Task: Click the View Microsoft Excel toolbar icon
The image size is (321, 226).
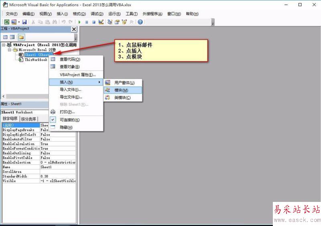Action: [7, 22]
